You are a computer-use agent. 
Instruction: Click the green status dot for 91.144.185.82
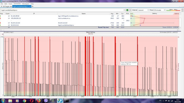pyautogui.click(x=0, y=16)
